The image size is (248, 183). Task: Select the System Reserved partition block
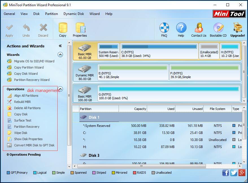point(109,51)
